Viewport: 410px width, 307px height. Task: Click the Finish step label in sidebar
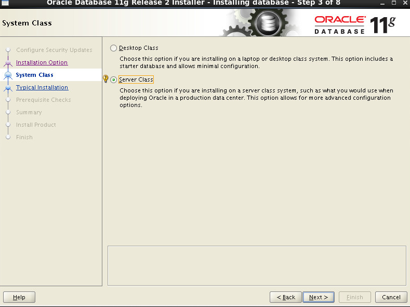24,138
